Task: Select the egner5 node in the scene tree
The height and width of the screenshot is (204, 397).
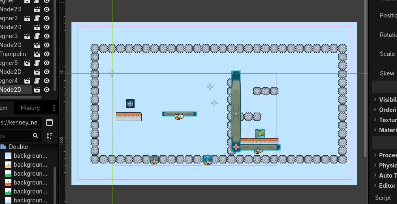Action: (x=9, y=63)
